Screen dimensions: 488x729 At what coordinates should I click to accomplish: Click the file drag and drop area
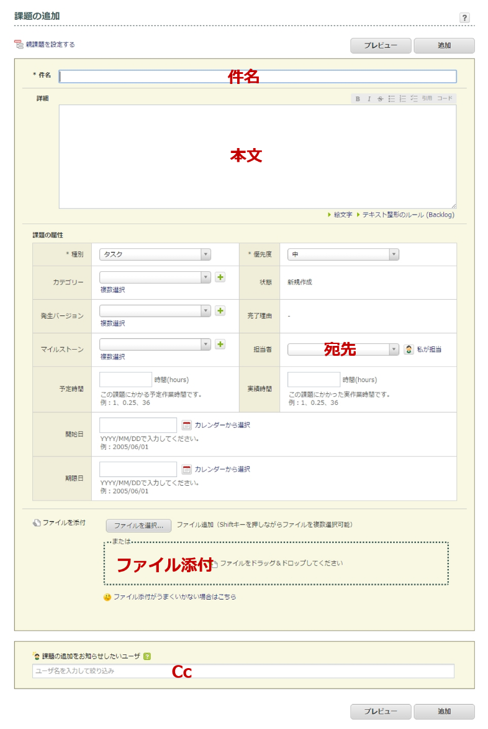[276, 563]
